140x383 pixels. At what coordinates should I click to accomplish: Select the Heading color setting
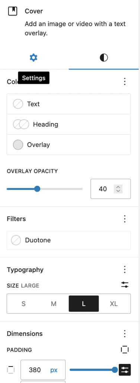point(69,124)
